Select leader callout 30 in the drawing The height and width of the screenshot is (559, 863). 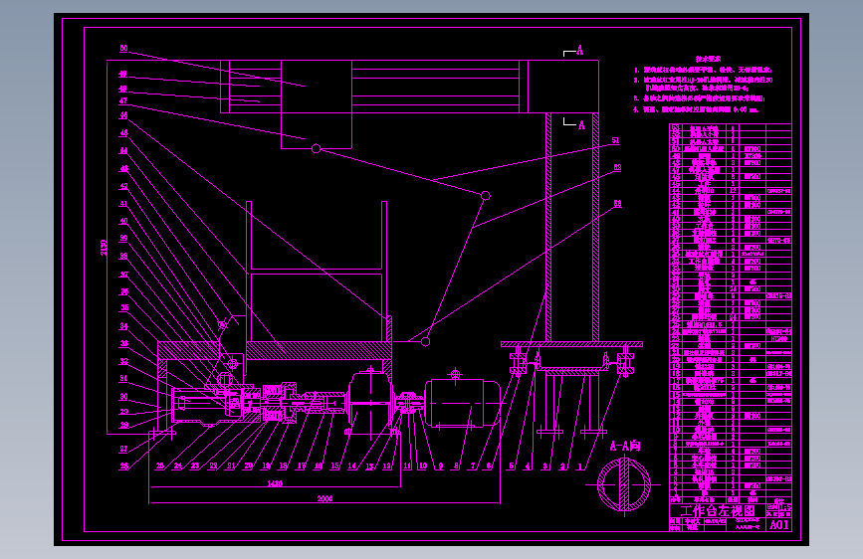(123, 397)
